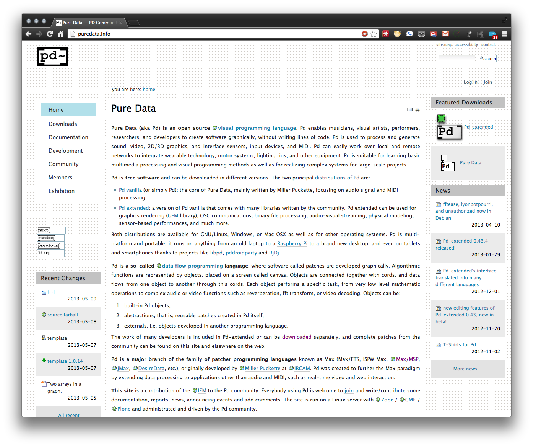
Task: Reload the page with the refresh icon
Action: (50, 34)
